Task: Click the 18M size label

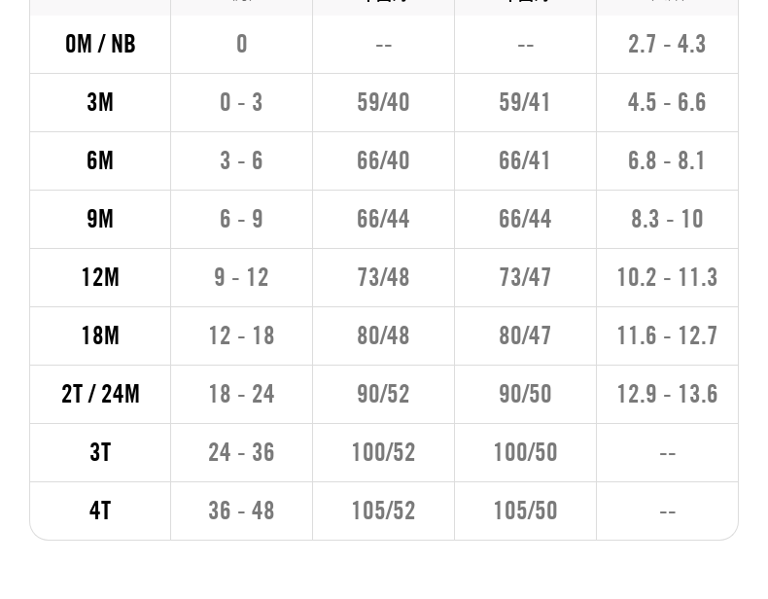Action: coord(100,335)
